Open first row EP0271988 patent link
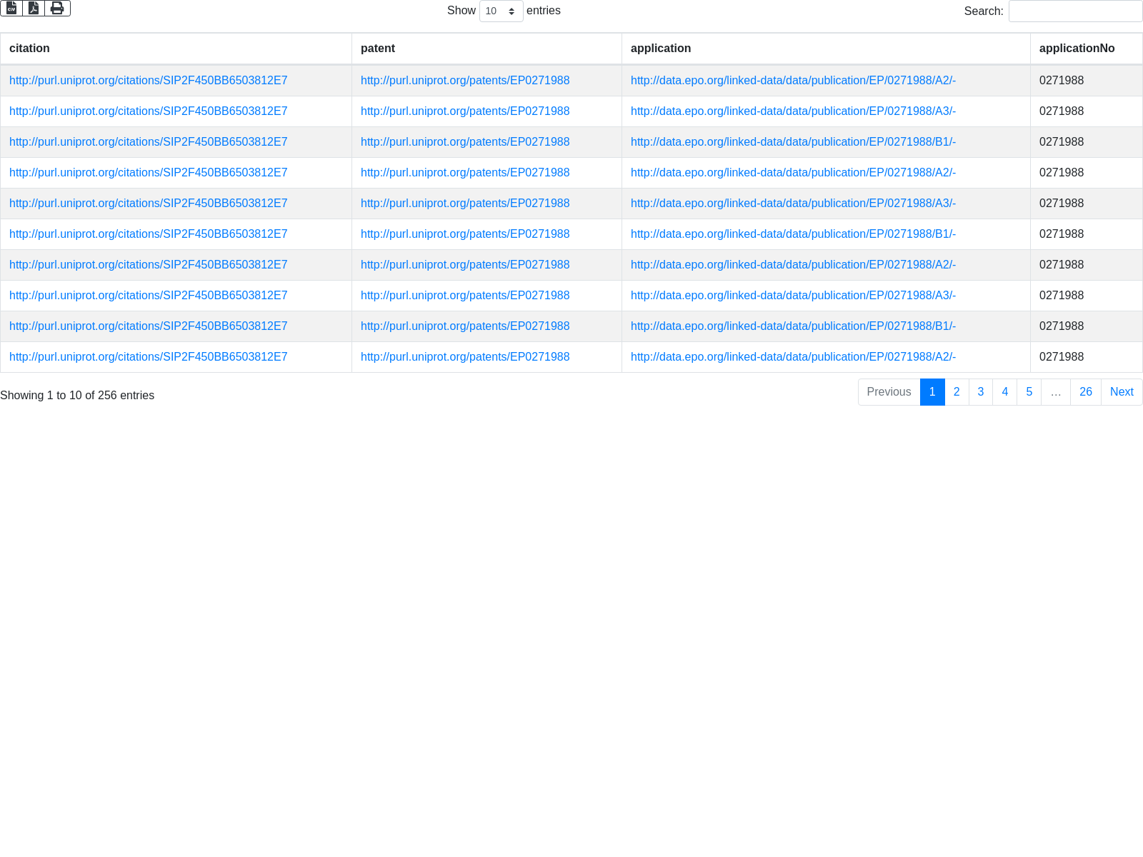 pos(465,81)
